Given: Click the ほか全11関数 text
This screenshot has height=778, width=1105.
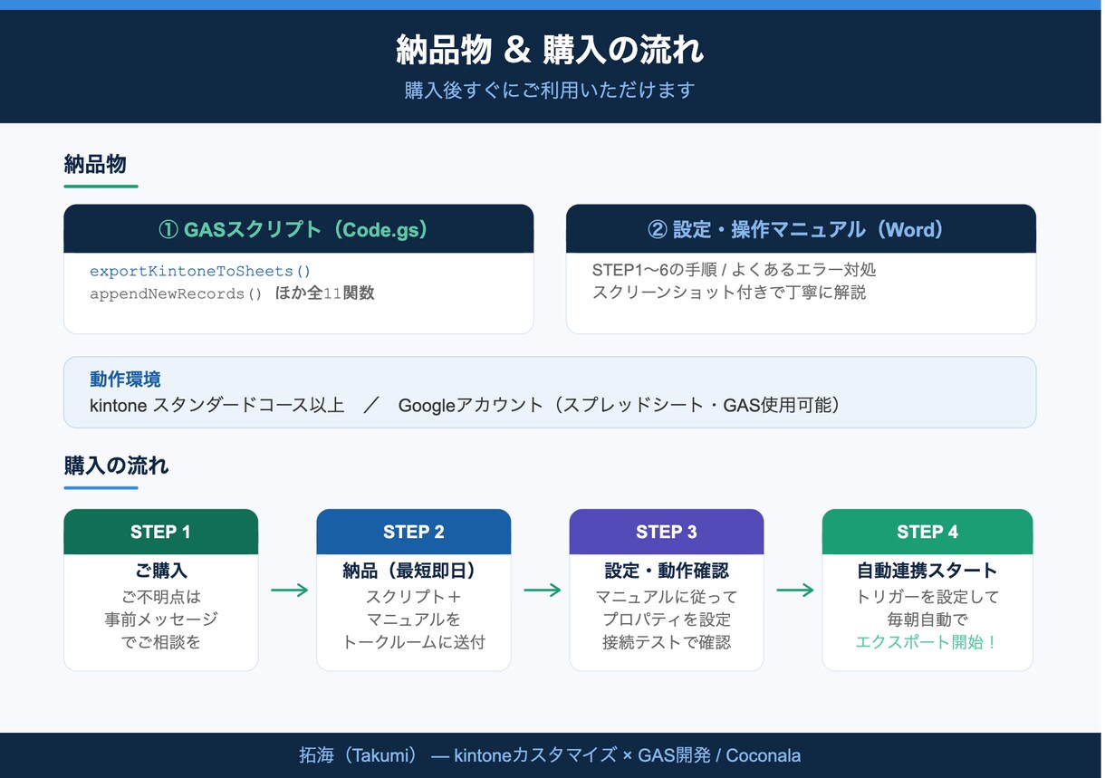Looking at the screenshot, I should [324, 293].
